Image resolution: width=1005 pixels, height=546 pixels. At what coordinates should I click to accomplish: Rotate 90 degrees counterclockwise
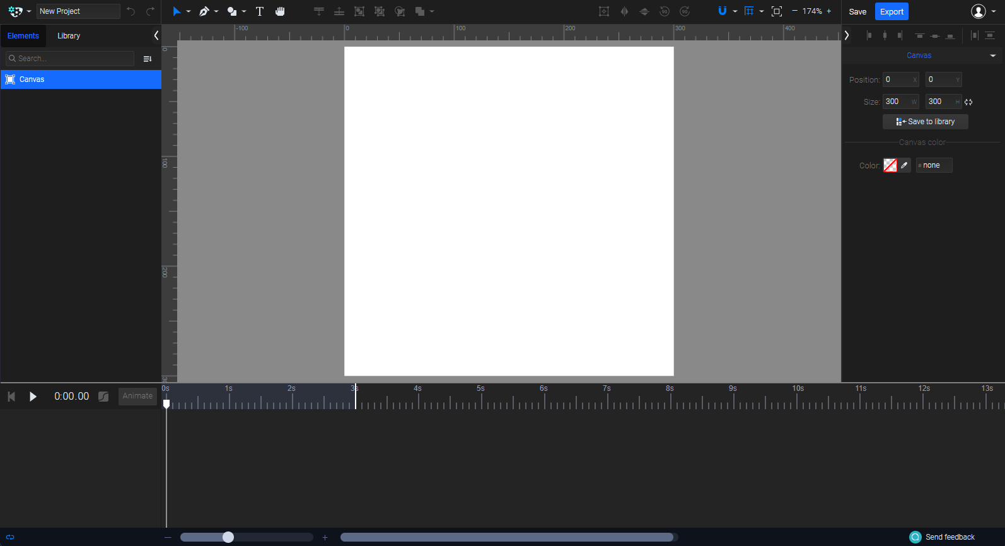click(x=665, y=11)
